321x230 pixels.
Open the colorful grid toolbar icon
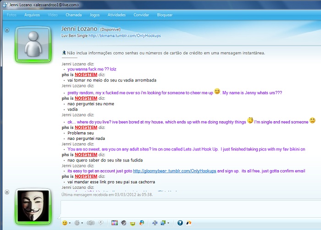point(115,223)
